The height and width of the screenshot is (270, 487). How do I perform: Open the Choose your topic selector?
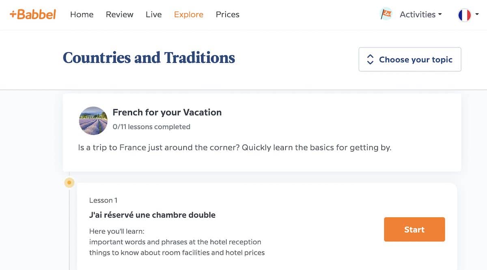click(x=410, y=60)
